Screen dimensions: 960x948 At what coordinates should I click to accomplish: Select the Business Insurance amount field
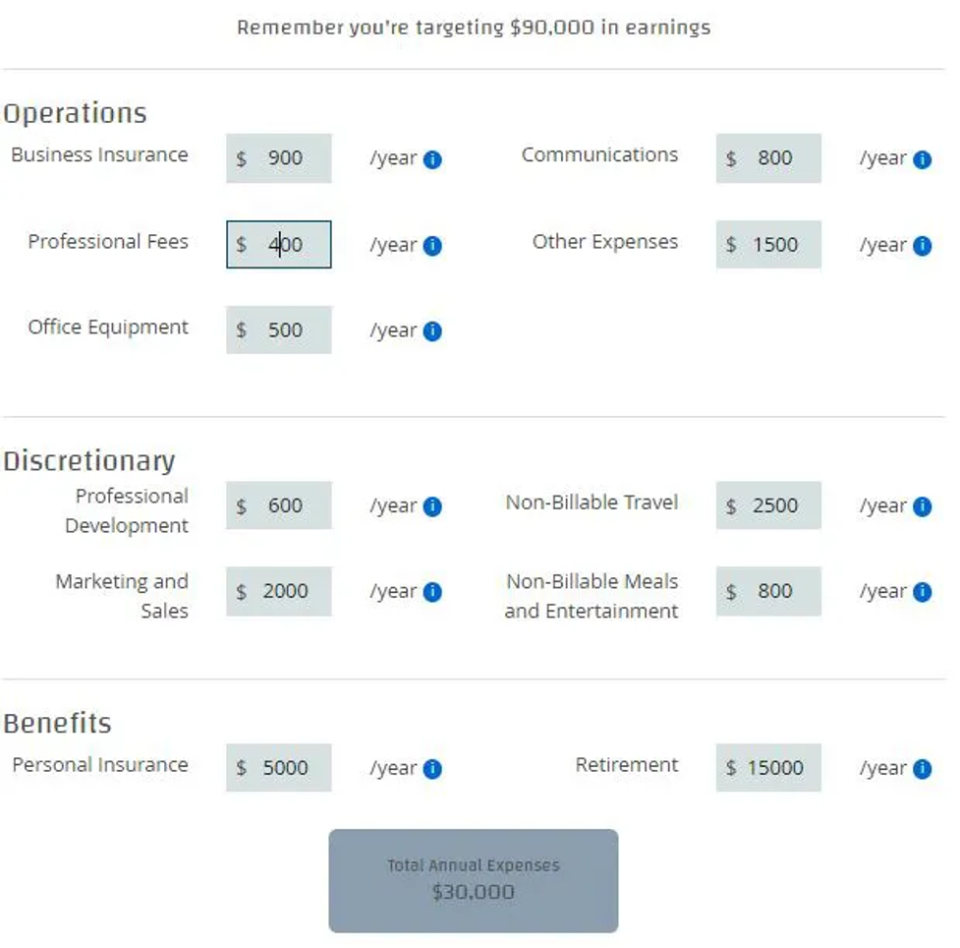279,158
